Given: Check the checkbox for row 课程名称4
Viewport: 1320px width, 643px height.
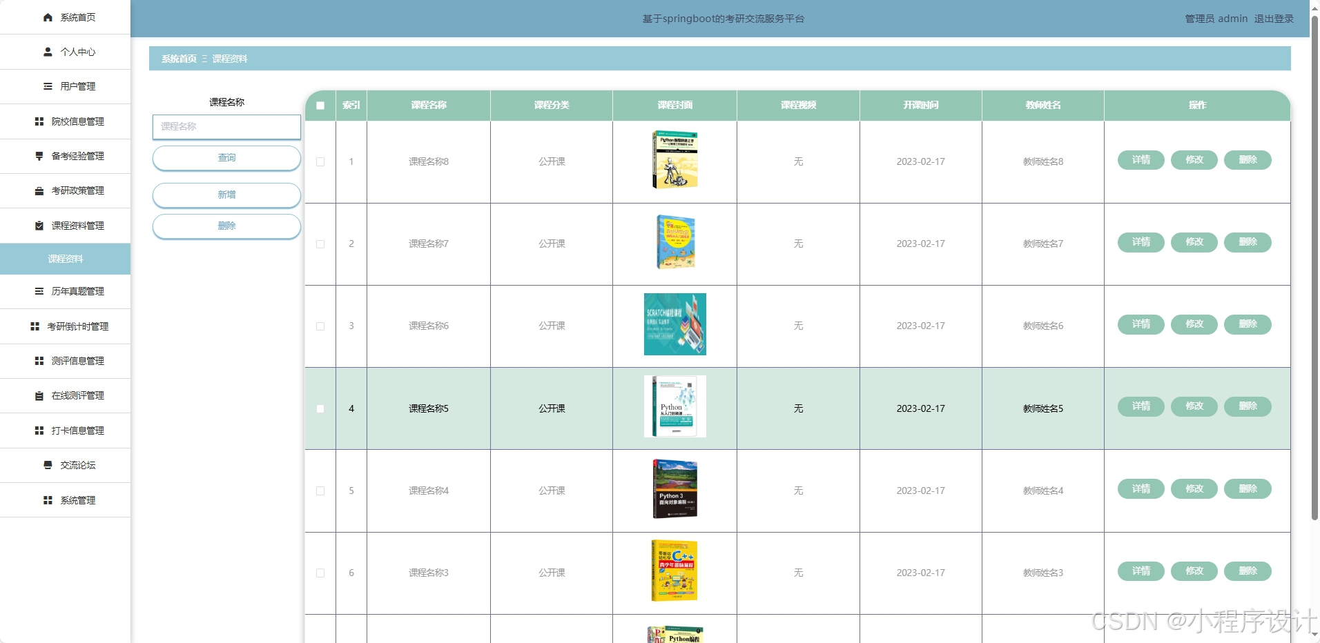Looking at the screenshot, I should (320, 491).
